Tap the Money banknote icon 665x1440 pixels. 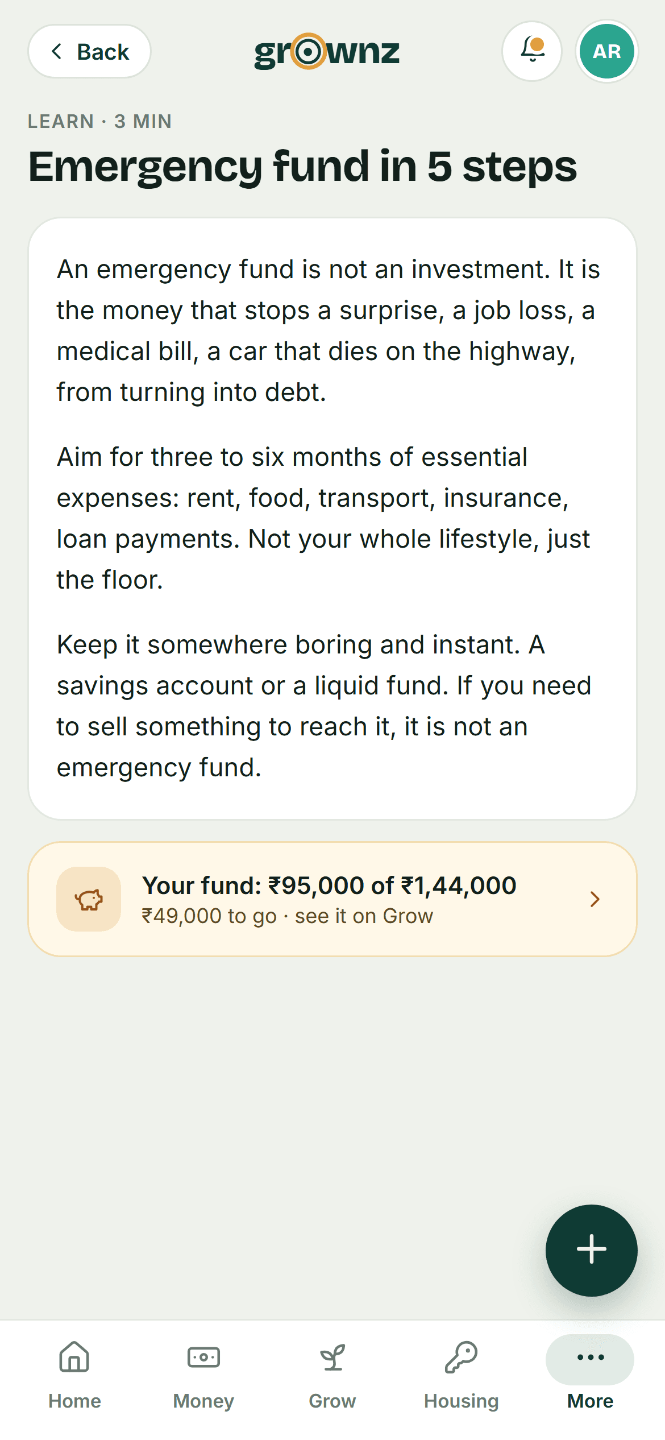pos(203,1357)
